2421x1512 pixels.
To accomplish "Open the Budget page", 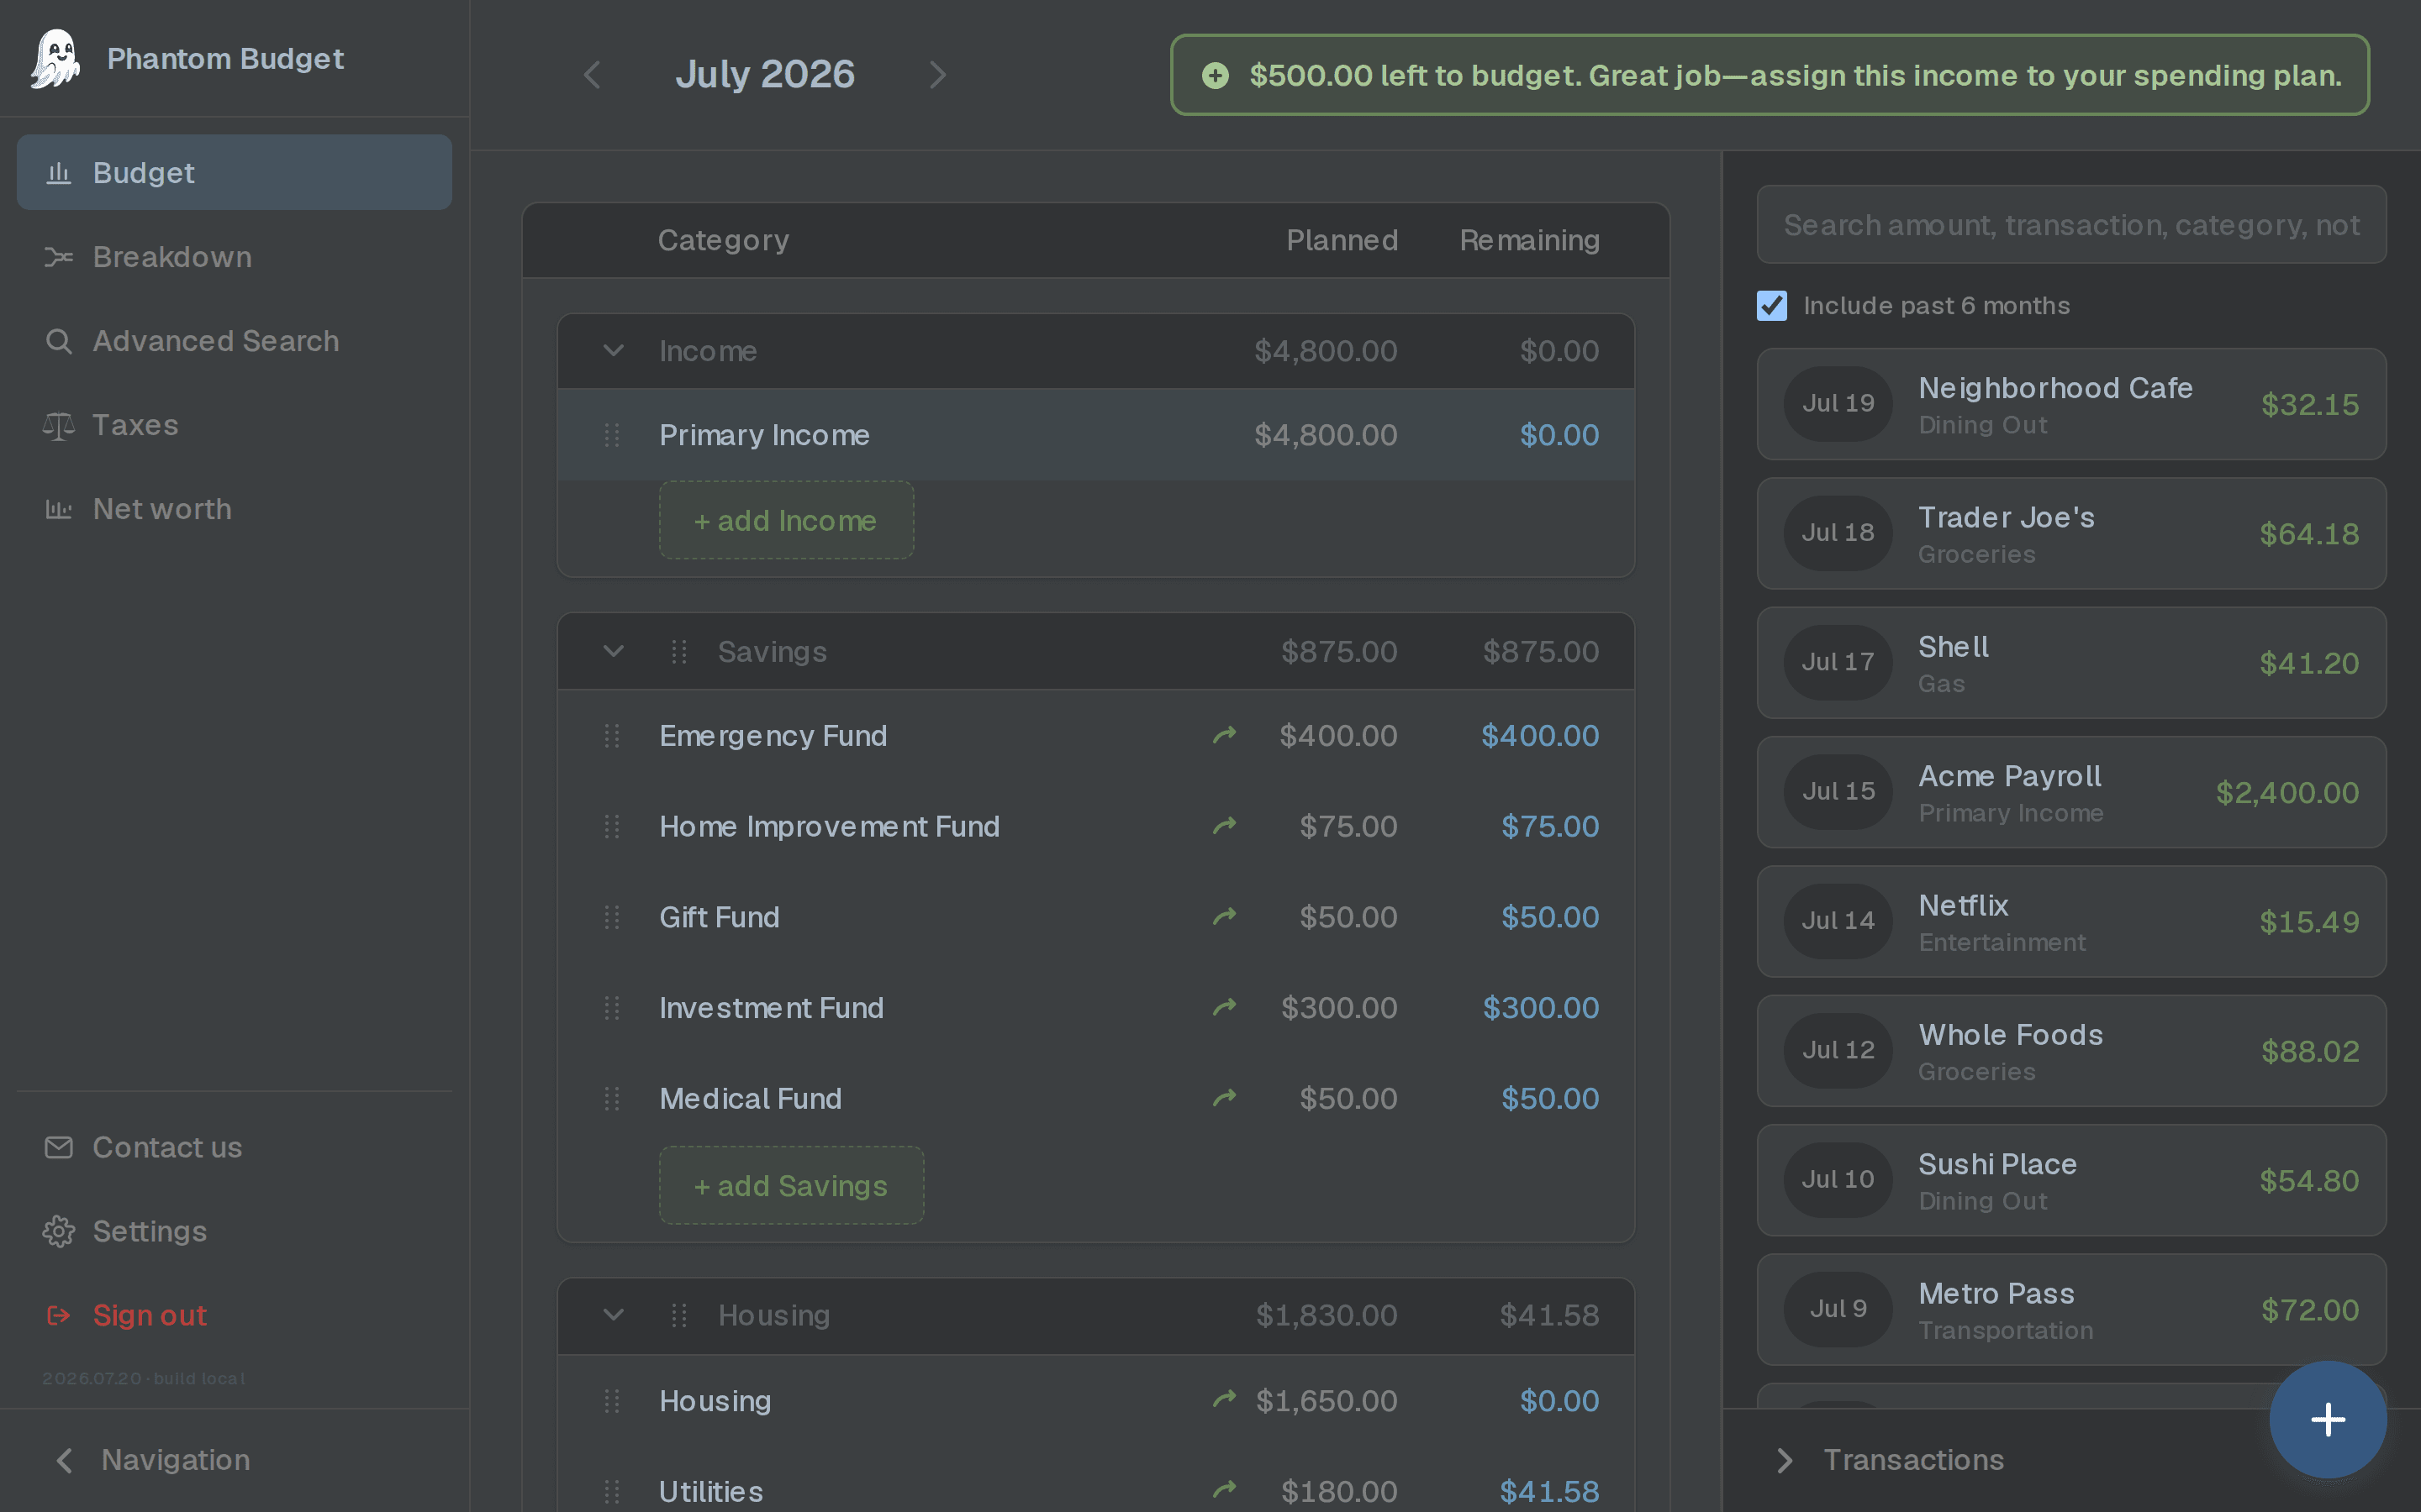I will (234, 173).
